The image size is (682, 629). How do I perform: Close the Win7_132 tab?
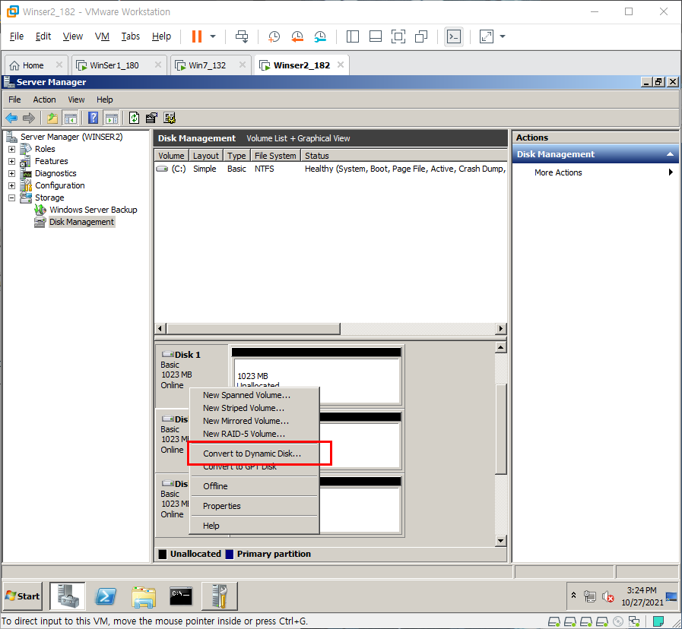click(243, 65)
